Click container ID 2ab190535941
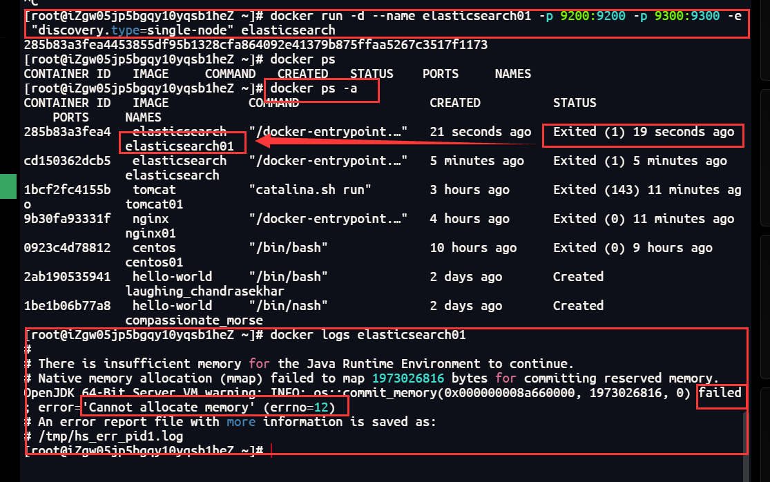This screenshot has height=482, width=770. tap(67, 277)
